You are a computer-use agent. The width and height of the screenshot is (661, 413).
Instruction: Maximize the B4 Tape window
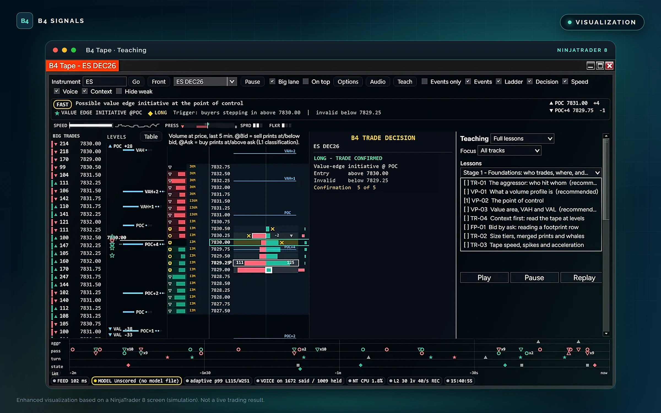click(x=600, y=66)
